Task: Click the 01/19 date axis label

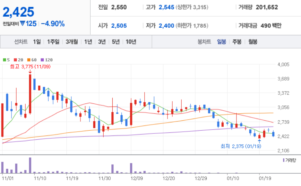Action: point(265,178)
